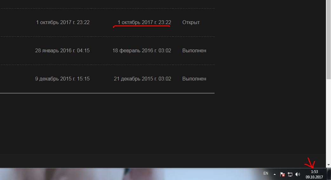Open the Action Center flag icon
This screenshot has width=331, height=180.
point(282,174)
